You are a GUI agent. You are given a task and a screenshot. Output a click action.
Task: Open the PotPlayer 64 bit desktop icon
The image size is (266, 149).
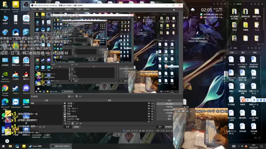[15, 7]
